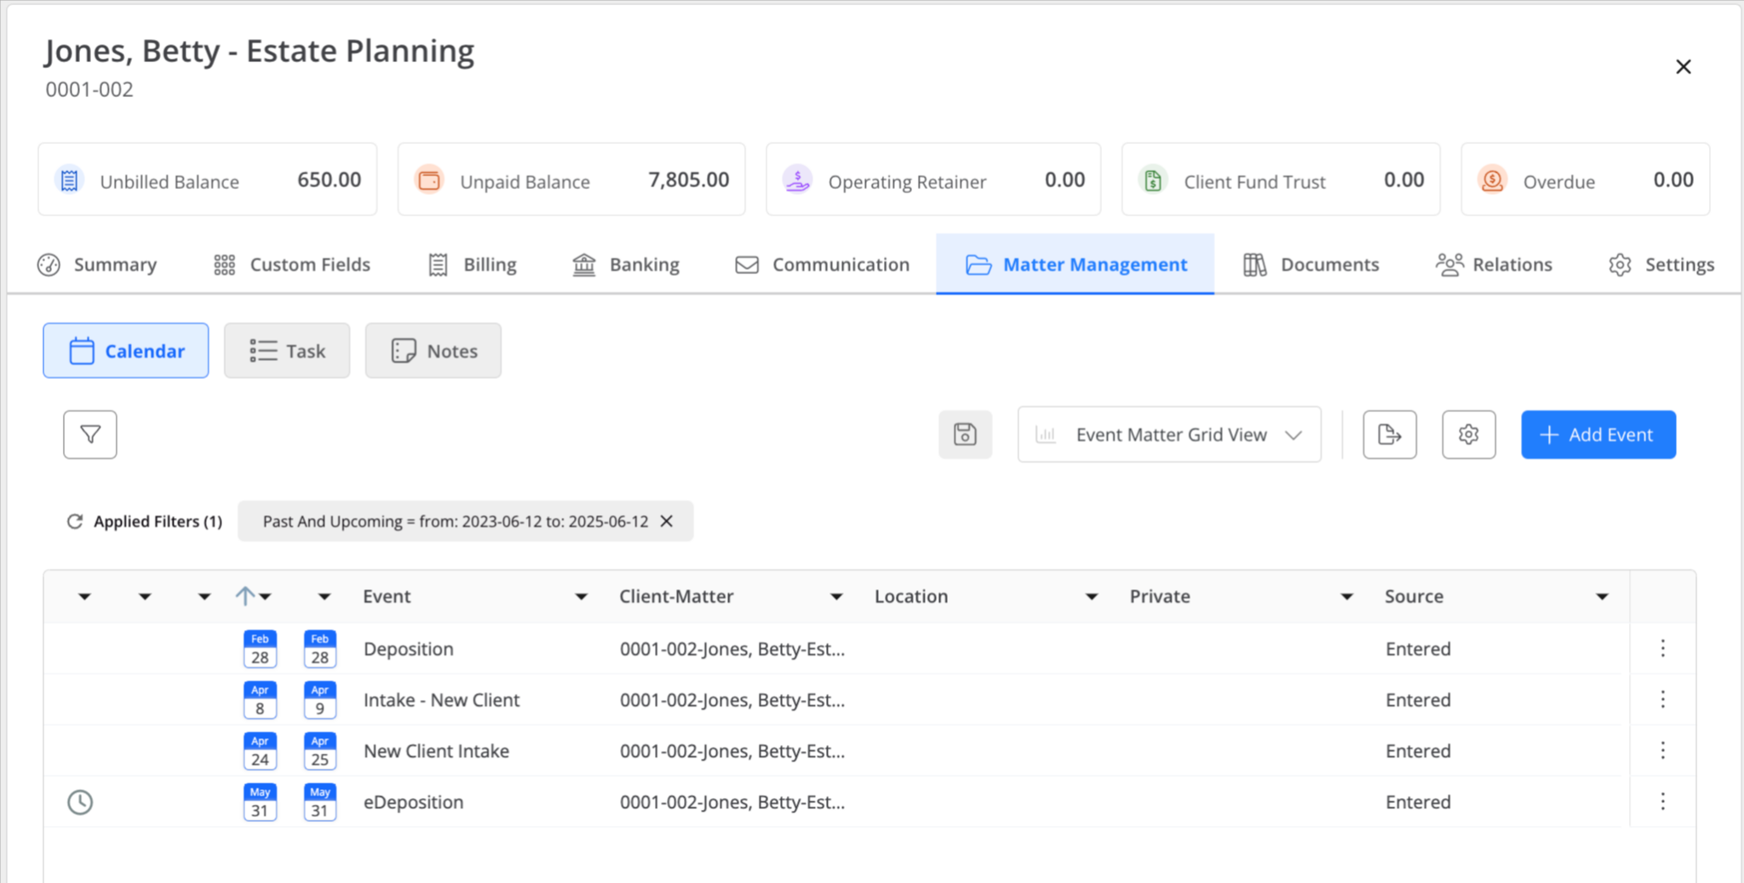
Task: Click the clock icon on eDeposition row
Action: coord(80,802)
